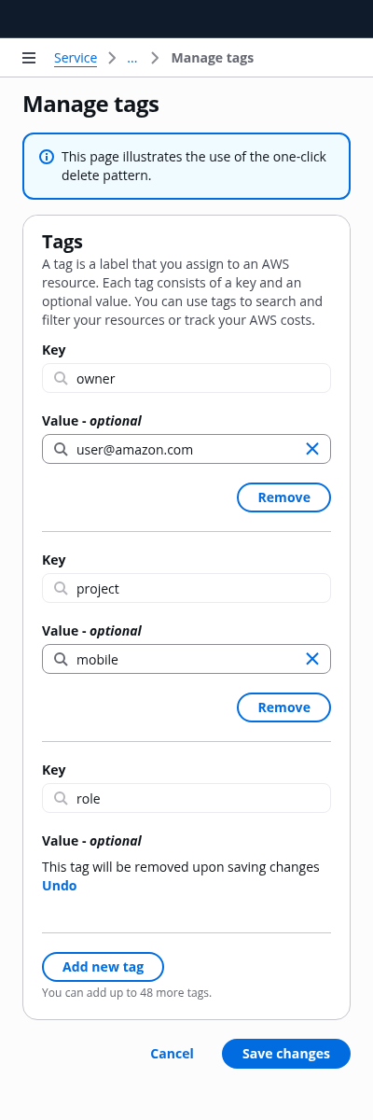Focus the project key input field
This screenshot has height=1120, width=373.
pos(186,588)
